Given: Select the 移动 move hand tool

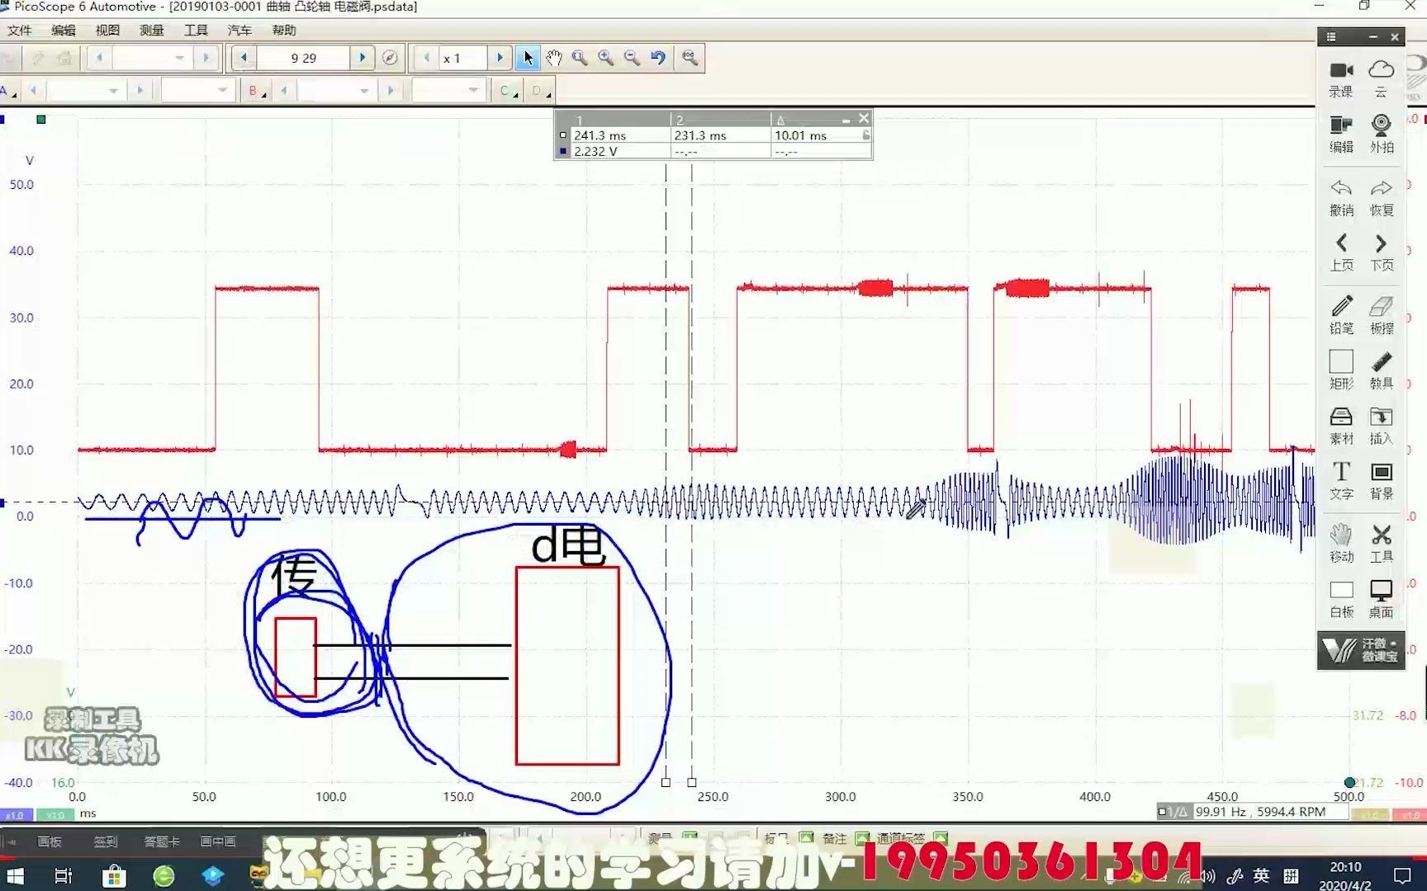Looking at the screenshot, I should click(x=1341, y=544).
